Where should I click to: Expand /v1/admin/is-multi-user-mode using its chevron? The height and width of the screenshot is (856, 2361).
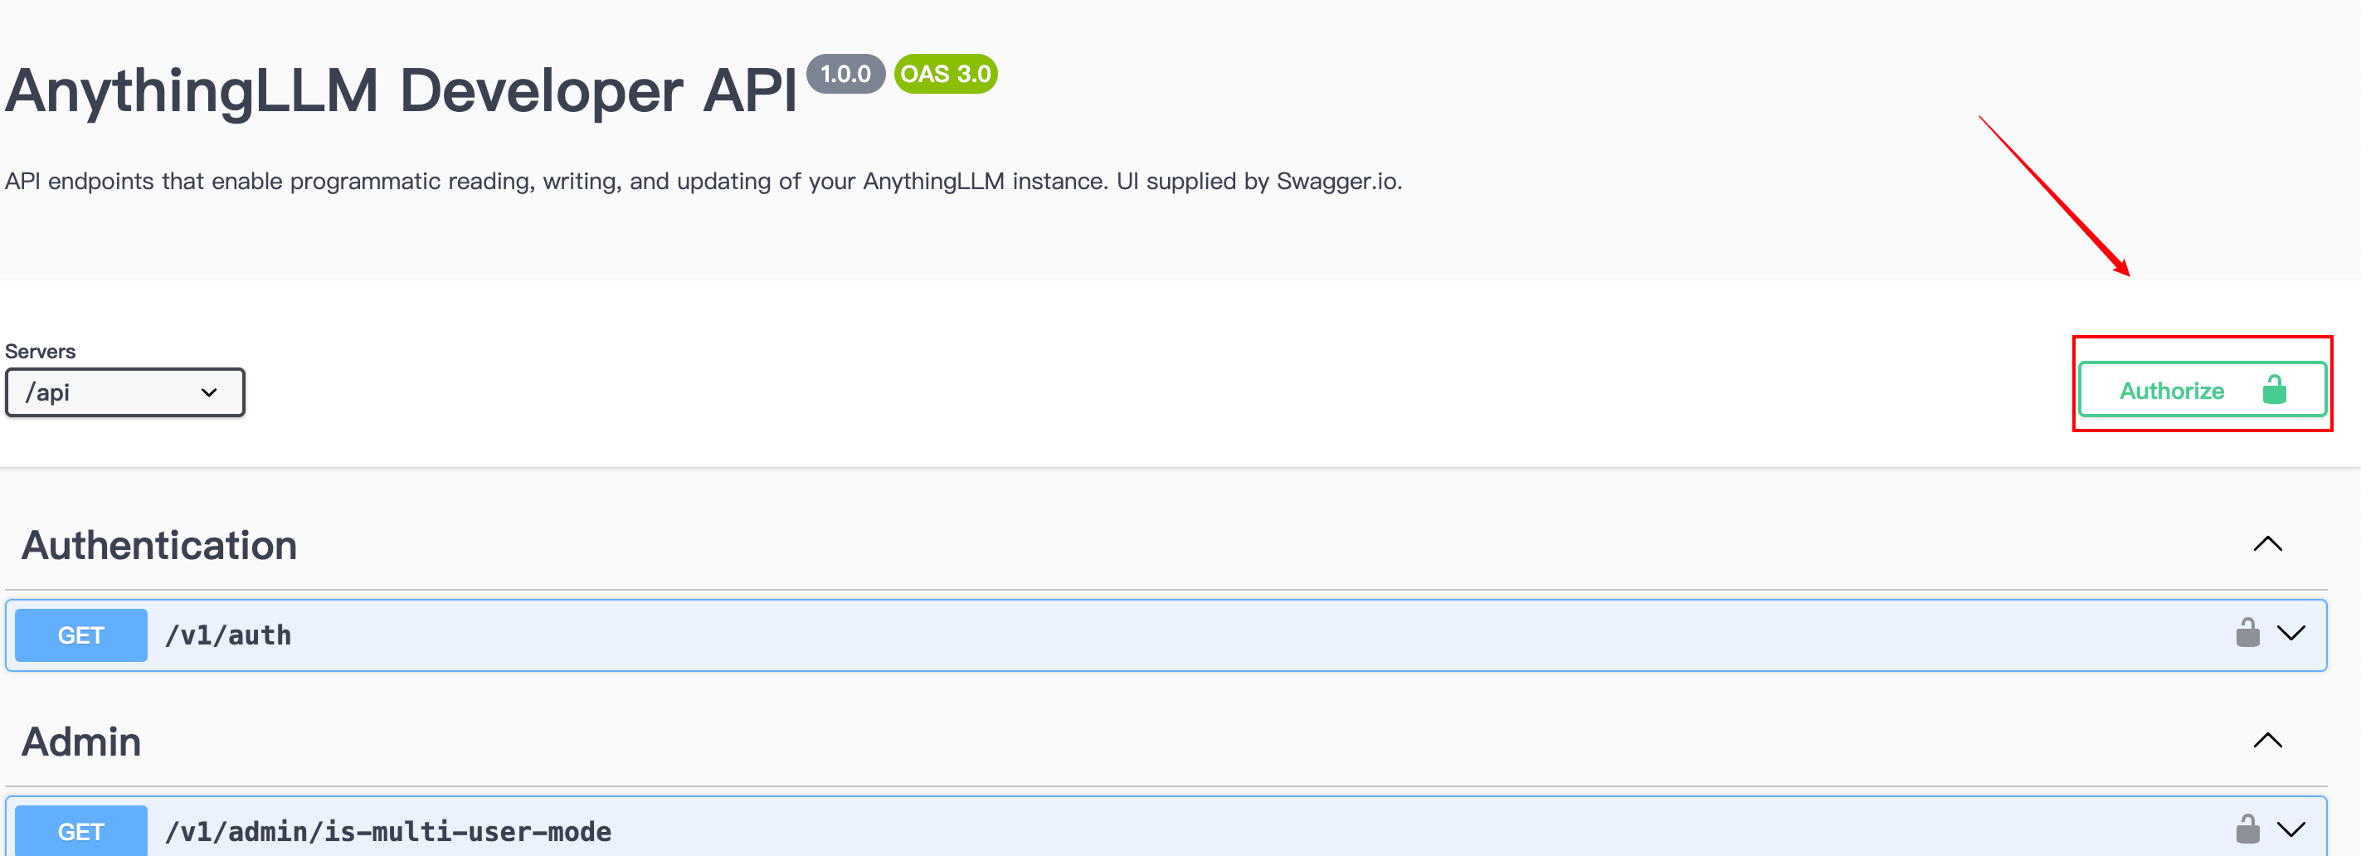point(2290,829)
